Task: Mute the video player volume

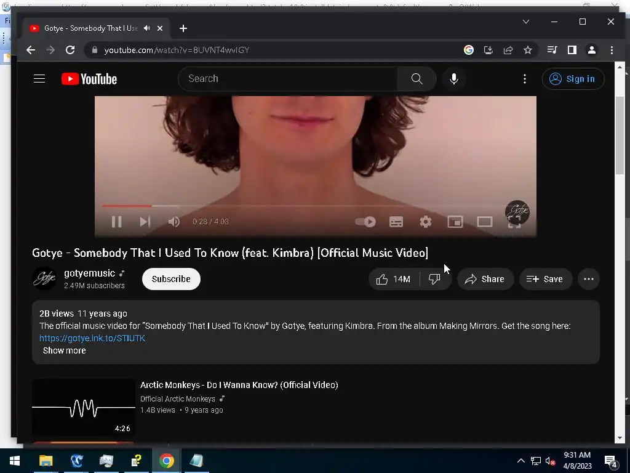Action: 174,222
